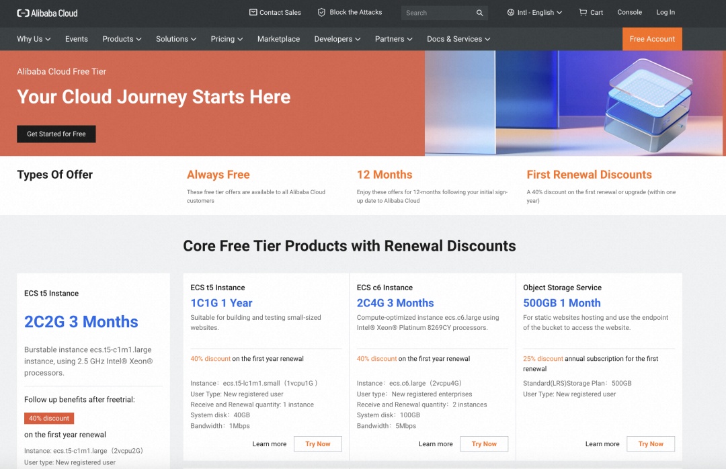Click Get Started for Free button
This screenshot has height=469, width=726.
(56, 134)
